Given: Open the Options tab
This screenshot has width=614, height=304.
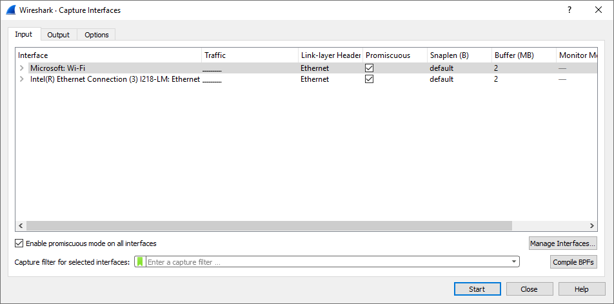Looking at the screenshot, I should [x=96, y=34].
